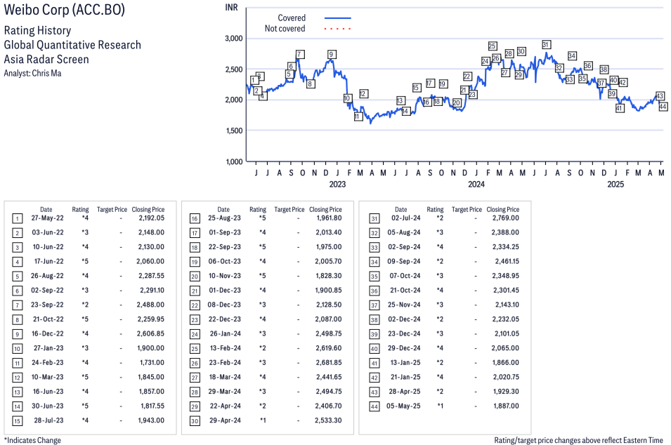Click the Weibo Corp (ACC.BO) title

tap(64, 9)
